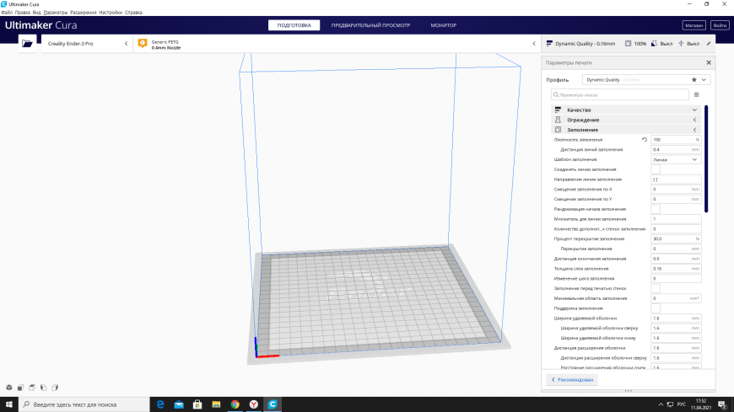This screenshot has height=412, width=734.
Task: Open the profile dropdown arrow
Action: pos(704,80)
